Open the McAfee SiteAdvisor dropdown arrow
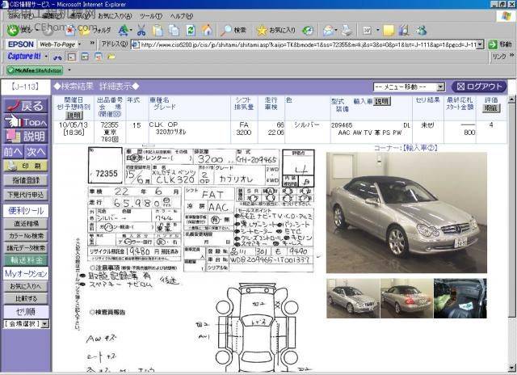Image resolution: width=517 pixels, height=375 pixels. pyautogui.click(x=69, y=70)
